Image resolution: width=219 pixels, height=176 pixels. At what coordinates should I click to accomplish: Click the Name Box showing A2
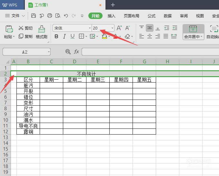pos(26,52)
